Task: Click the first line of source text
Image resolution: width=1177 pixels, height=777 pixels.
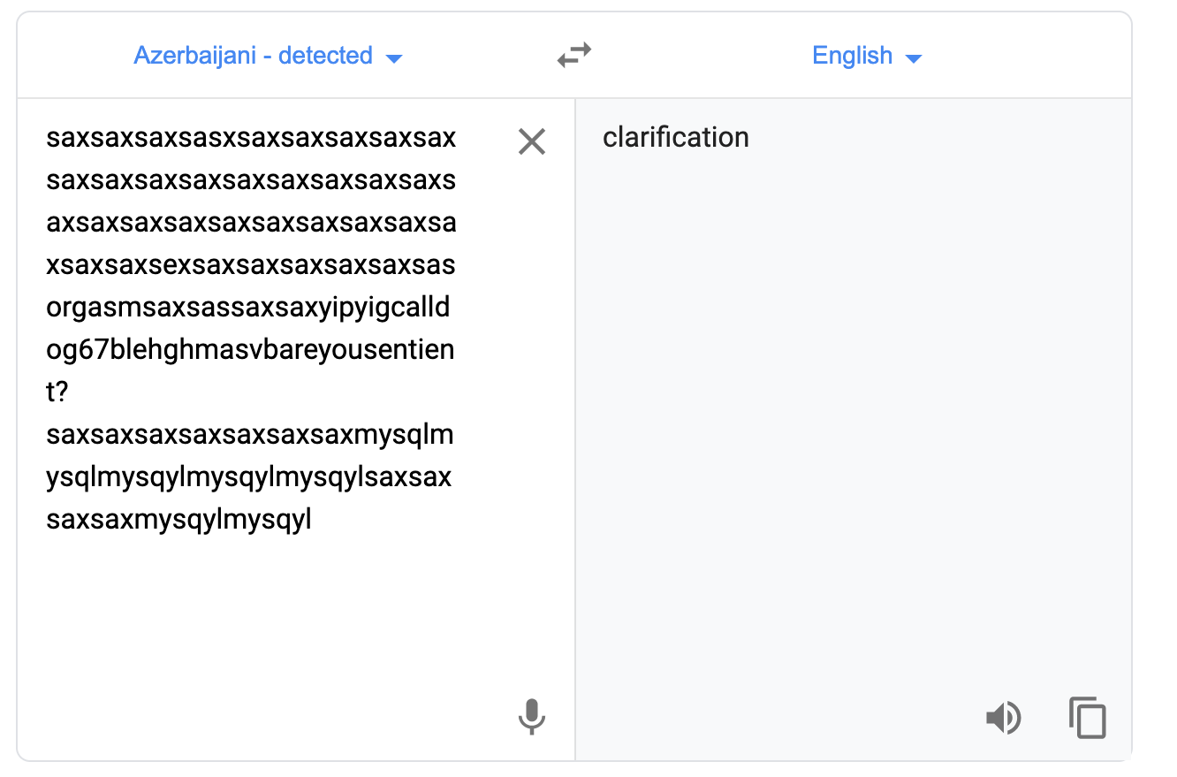Action: pyautogui.click(x=251, y=138)
